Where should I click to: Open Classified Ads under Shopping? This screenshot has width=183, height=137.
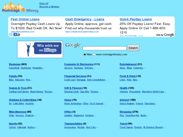tap(132, 115)
